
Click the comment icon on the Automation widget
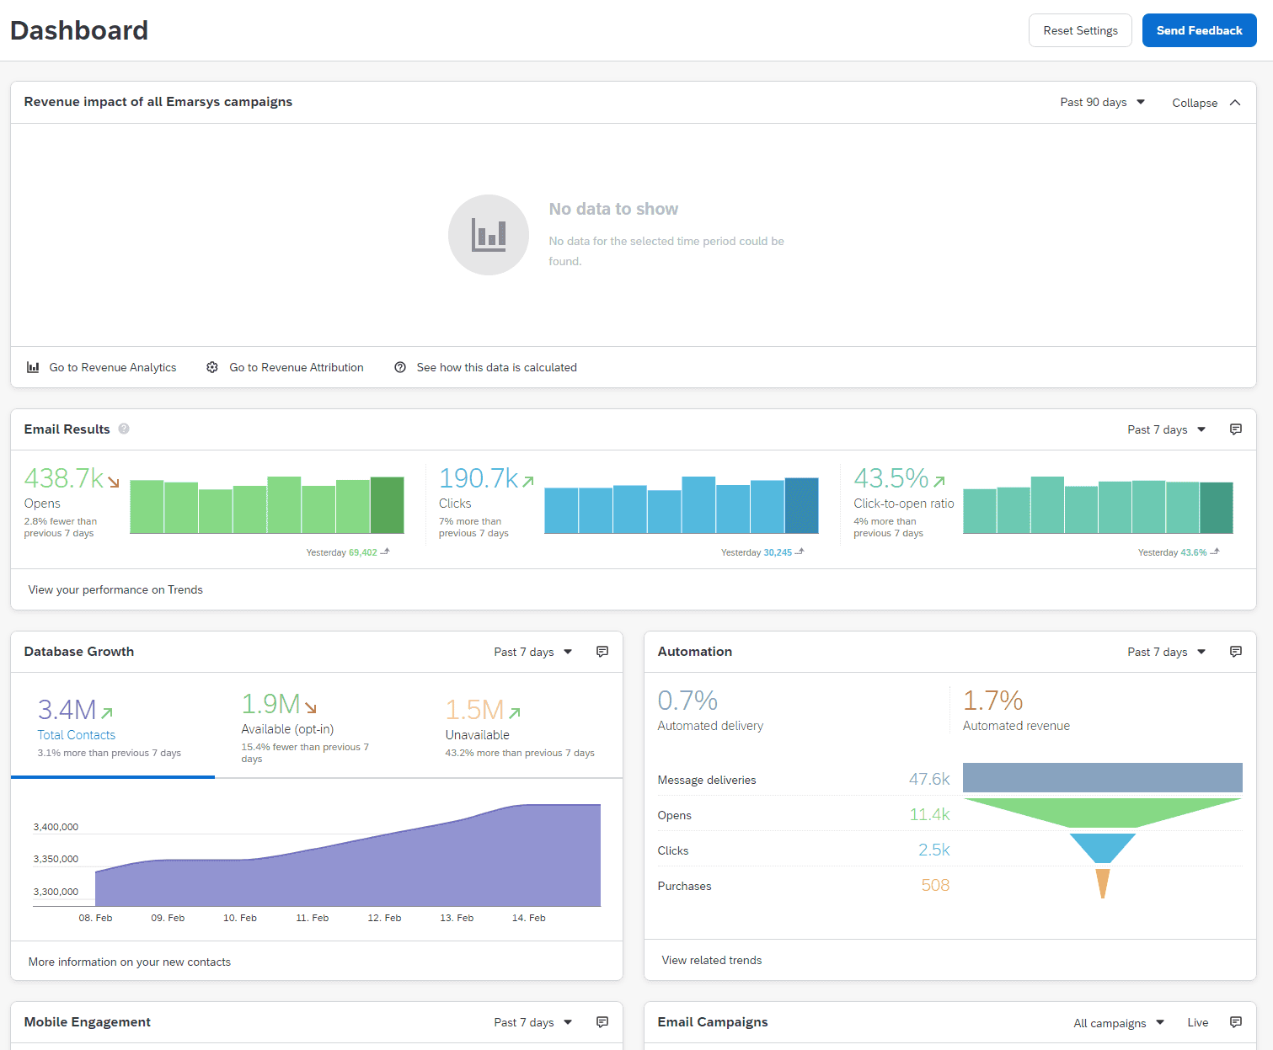(1235, 651)
